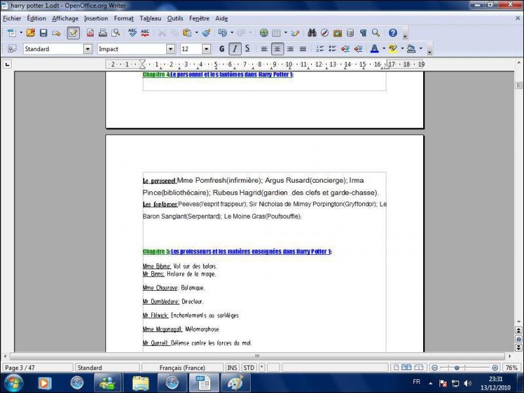The width and height of the screenshot is (524, 393).
Task: Activate Format Paintbrush
Action: (206, 33)
